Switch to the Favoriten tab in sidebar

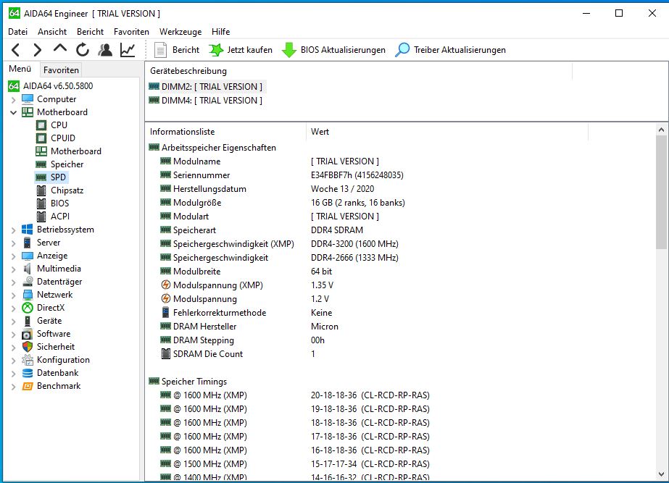pyautogui.click(x=61, y=70)
